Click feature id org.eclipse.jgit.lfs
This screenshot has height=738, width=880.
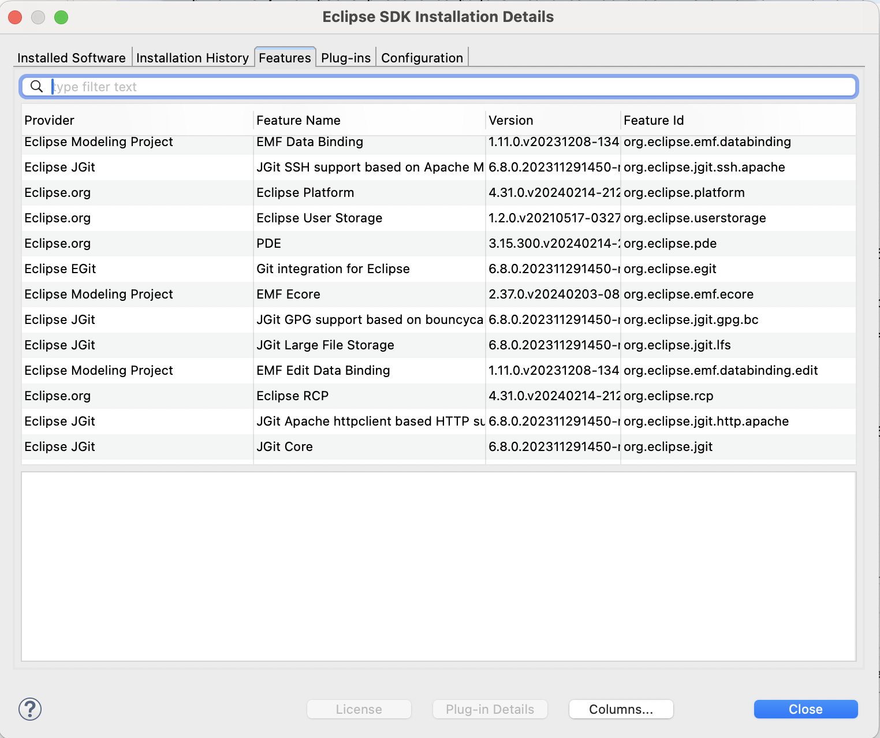point(677,345)
